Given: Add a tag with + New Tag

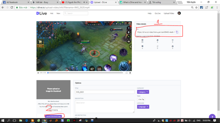Looking at the screenshot, I should [x=141, y=99].
